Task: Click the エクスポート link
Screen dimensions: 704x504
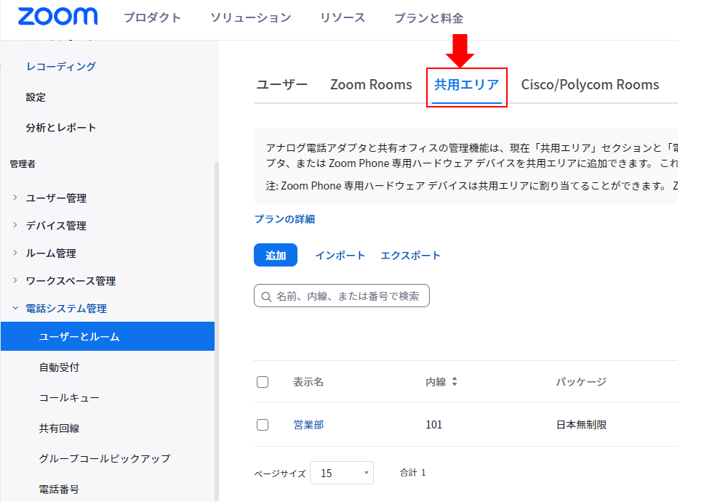Action: pyautogui.click(x=410, y=256)
